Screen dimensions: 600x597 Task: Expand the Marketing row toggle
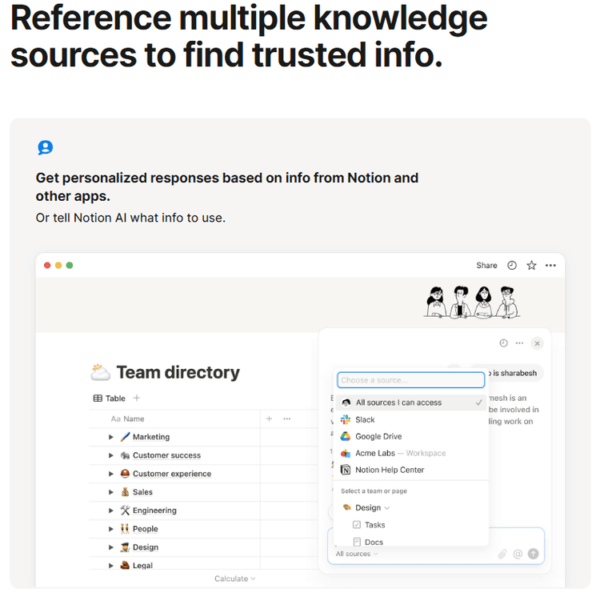point(111,437)
